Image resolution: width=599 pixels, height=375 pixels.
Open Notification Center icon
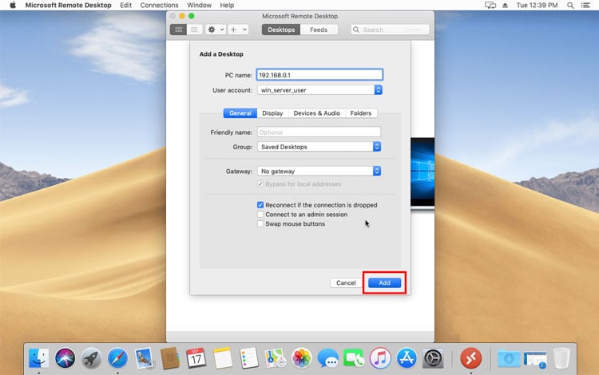[585, 5]
